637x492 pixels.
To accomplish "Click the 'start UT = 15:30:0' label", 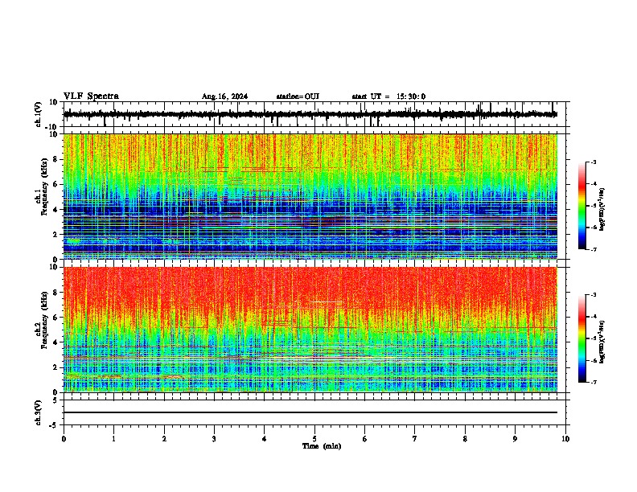I will pyautogui.click(x=388, y=96).
